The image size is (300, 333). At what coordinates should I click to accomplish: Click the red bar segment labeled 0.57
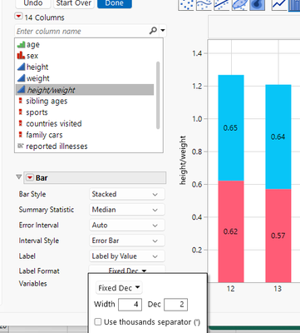(278, 236)
